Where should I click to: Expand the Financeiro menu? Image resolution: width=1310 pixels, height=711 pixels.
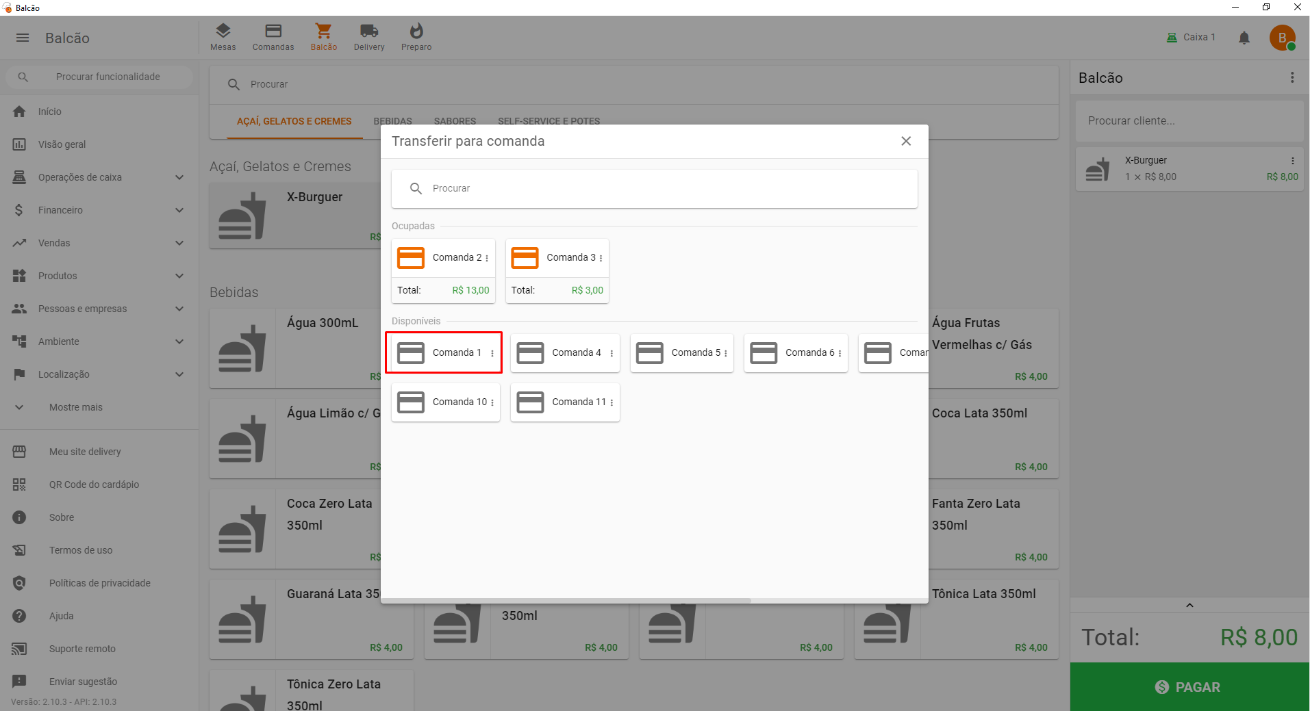pyautogui.click(x=99, y=210)
